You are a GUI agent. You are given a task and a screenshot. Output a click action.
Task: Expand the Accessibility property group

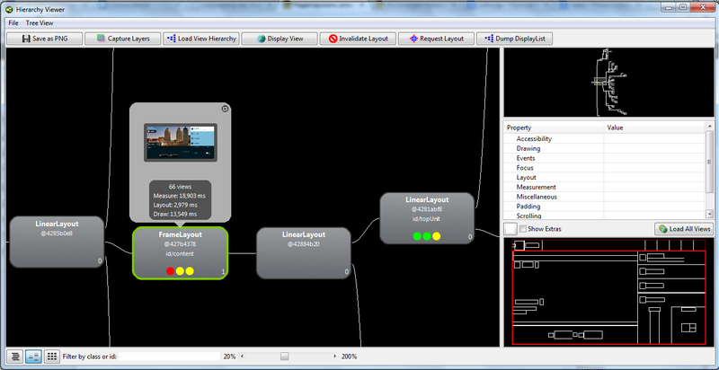pos(534,138)
